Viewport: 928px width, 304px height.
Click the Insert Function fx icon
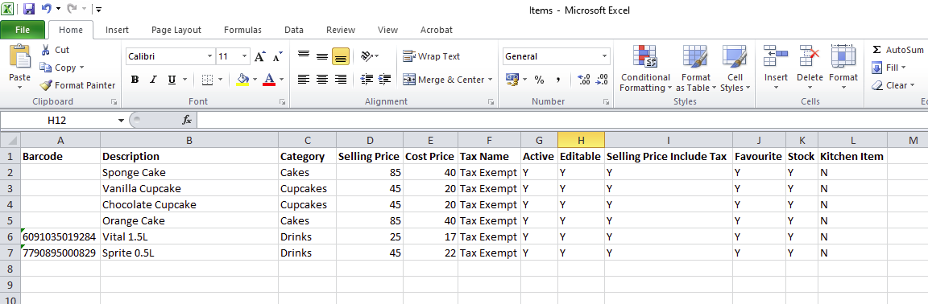point(186,120)
